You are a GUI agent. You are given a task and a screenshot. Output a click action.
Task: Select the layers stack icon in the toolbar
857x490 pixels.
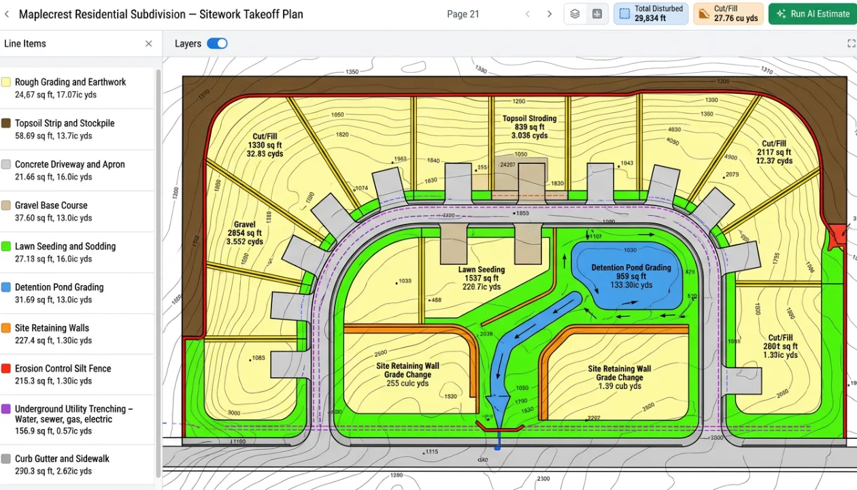tap(575, 14)
